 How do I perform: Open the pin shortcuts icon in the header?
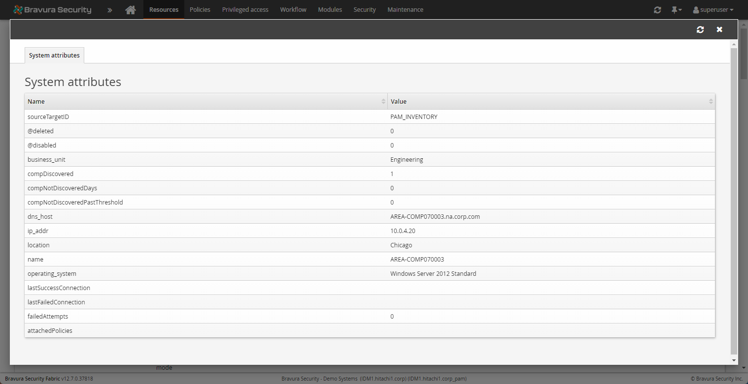click(674, 9)
